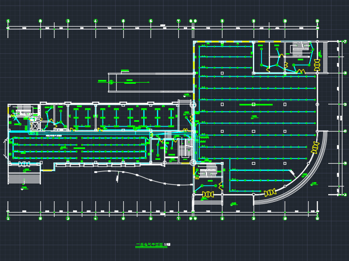Click circular symbol in the connecting corridor
Screen dimensions: 349x261
111,82
